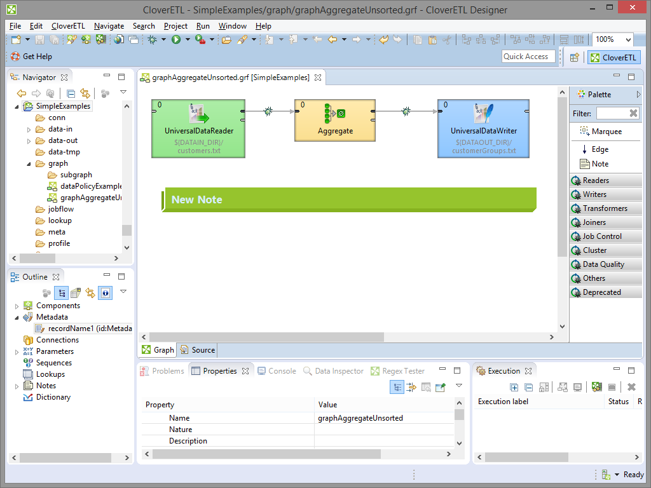Expand Parameters in the Outline
This screenshot has width=651, height=488.
click(x=17, y=352)
